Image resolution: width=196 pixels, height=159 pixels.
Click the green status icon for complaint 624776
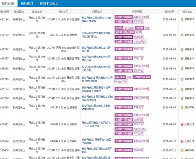182,99
